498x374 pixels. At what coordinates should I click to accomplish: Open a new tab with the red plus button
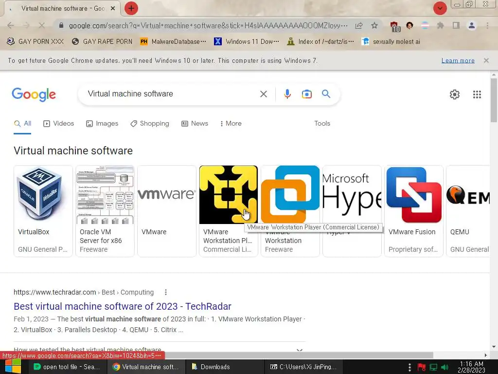(x=131, y=8)
